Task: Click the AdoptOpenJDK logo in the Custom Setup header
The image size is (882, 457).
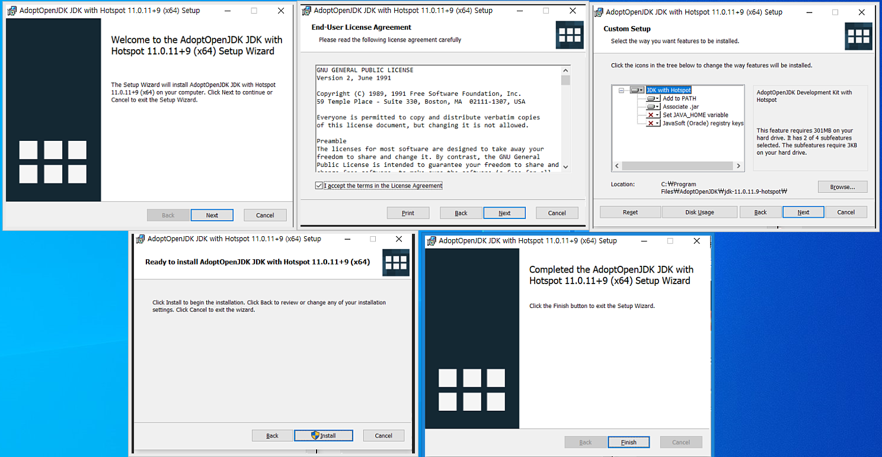Action: (858, 36)
